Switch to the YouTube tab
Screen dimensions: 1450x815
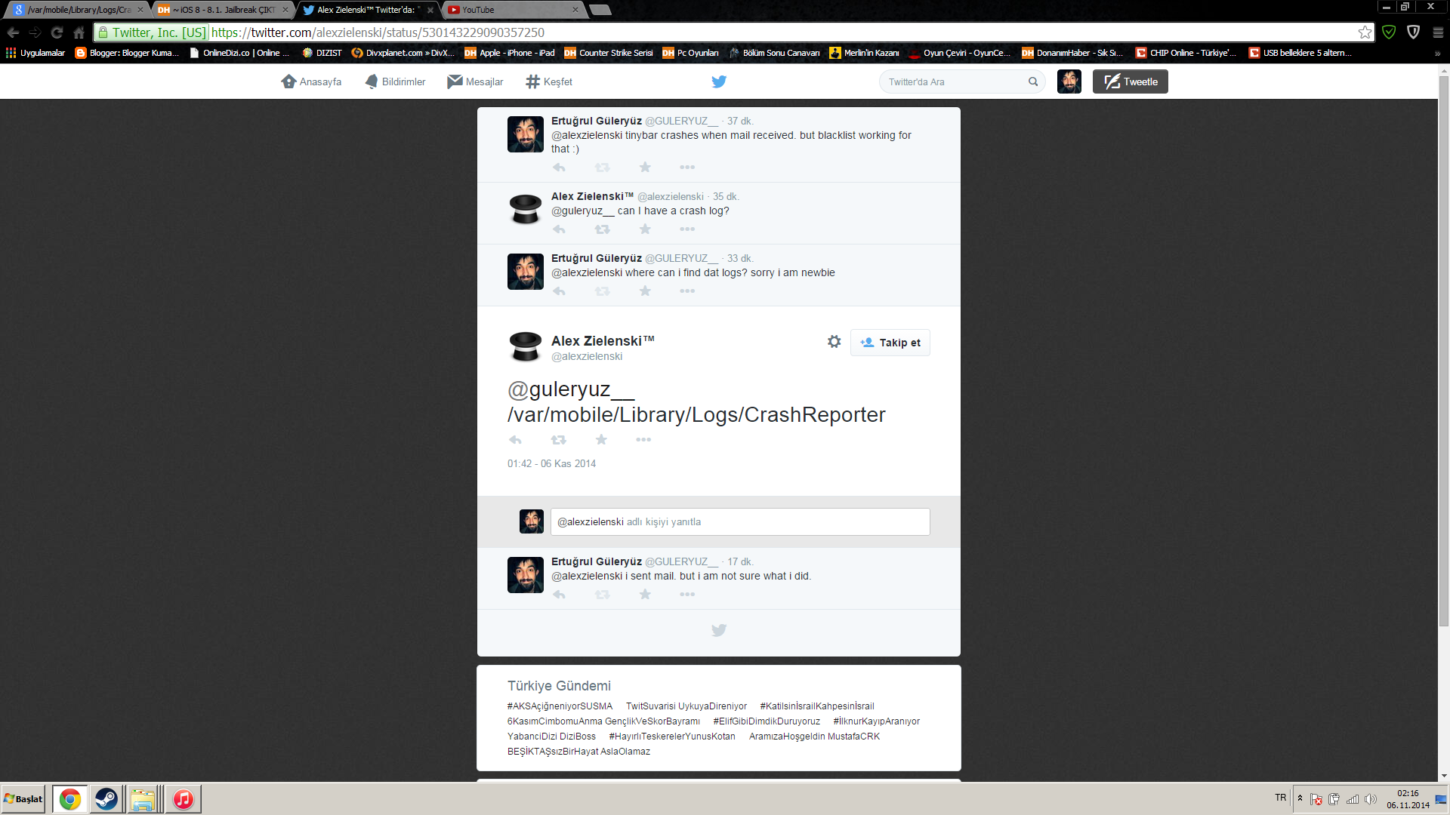[x=513, y=10]
